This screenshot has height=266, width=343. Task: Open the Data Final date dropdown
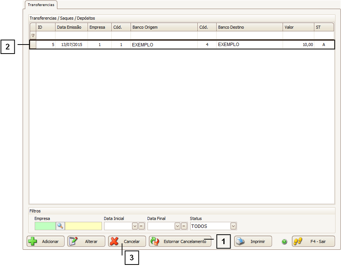(x=177, y=226)
